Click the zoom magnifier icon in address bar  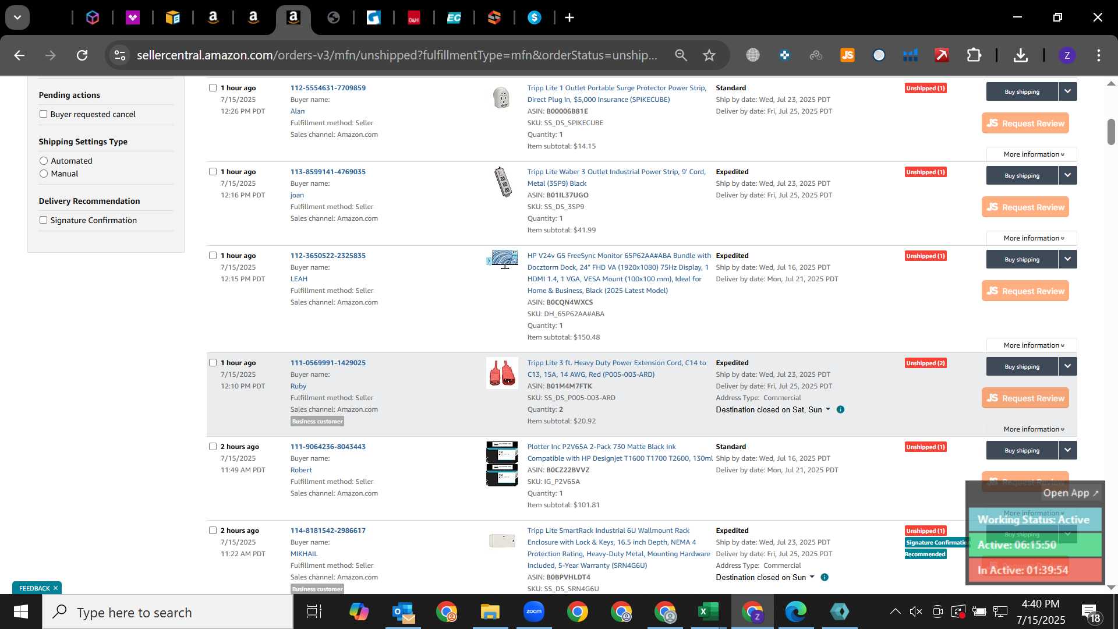click(x=681, y=55)
